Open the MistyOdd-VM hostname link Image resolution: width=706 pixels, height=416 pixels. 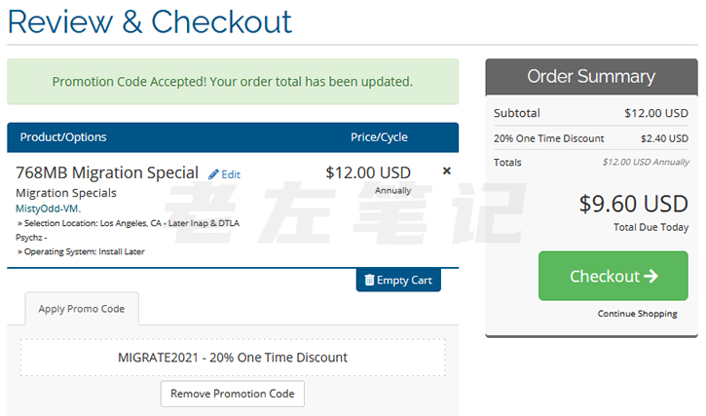[x=49, y=208]
